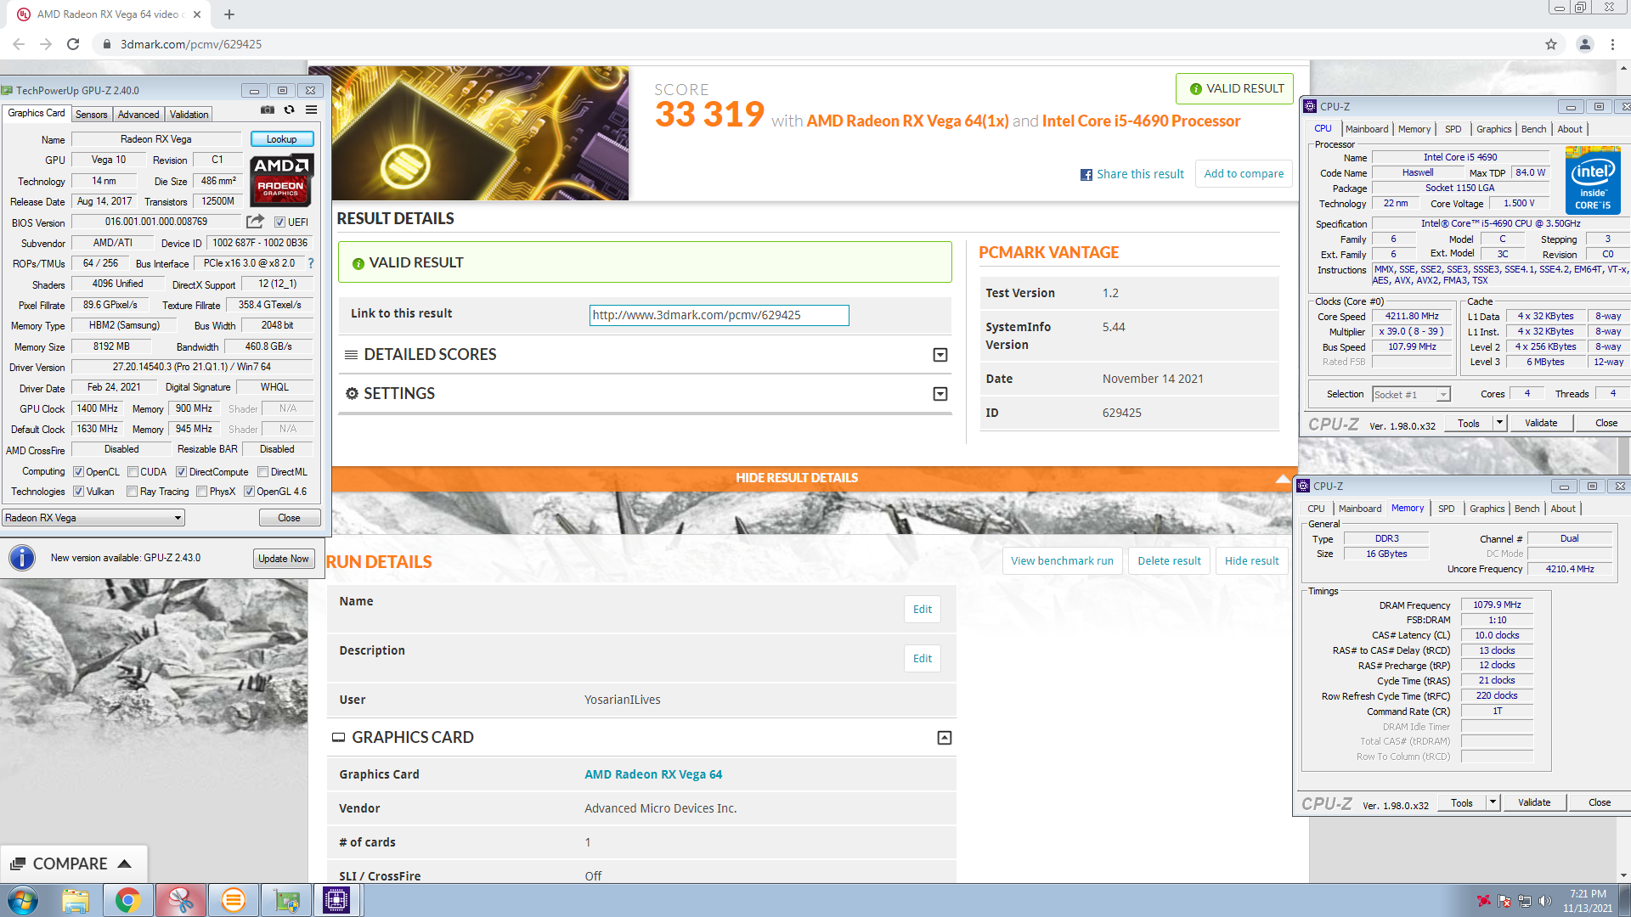Open a new Chrome tab

coord(229,14)
